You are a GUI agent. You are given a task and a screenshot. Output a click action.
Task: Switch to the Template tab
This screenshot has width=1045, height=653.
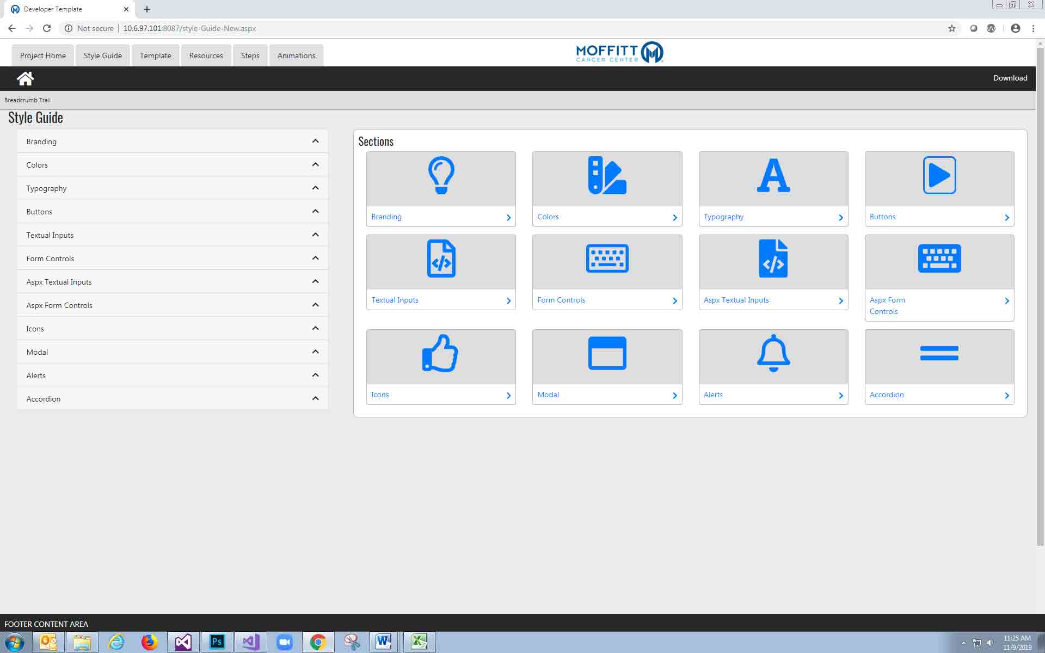[155, 56]
